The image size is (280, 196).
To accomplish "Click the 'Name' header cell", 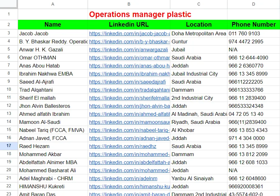I will (x=53, y=24).
